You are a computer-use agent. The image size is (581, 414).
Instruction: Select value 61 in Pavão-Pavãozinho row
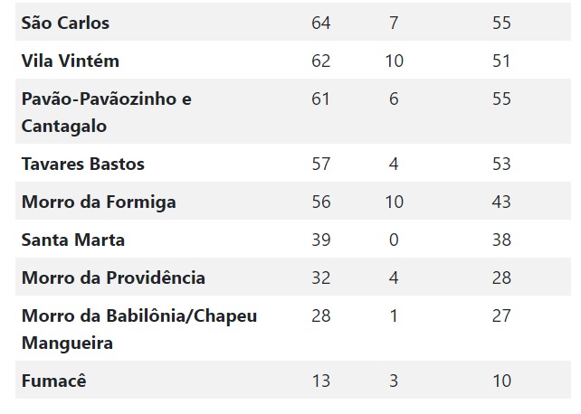(320, 99)
